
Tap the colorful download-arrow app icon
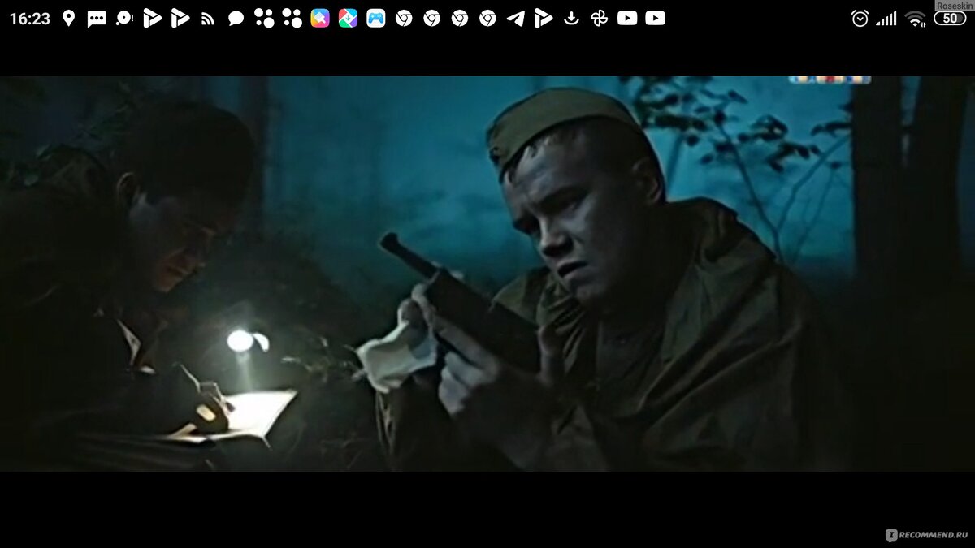(348, 18)
